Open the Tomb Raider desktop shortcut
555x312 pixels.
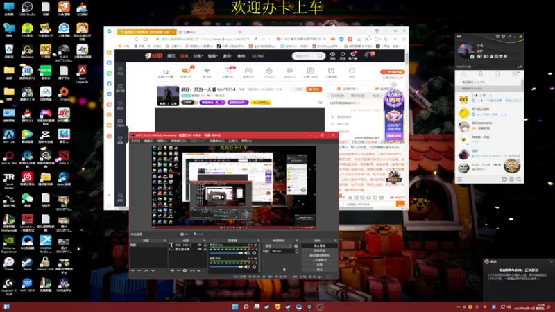pos(9,180)
